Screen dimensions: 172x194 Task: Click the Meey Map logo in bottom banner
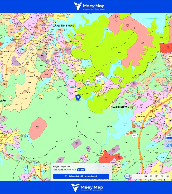[87, 187]
